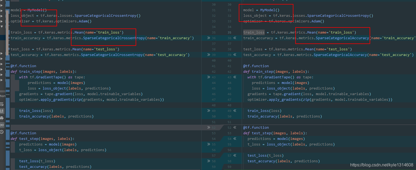Click 'def test_step' in the right pane

257,133
